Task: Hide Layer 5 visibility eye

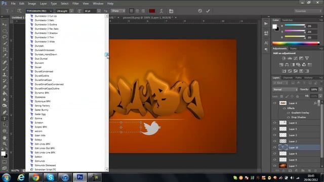Action: point(274,129)
